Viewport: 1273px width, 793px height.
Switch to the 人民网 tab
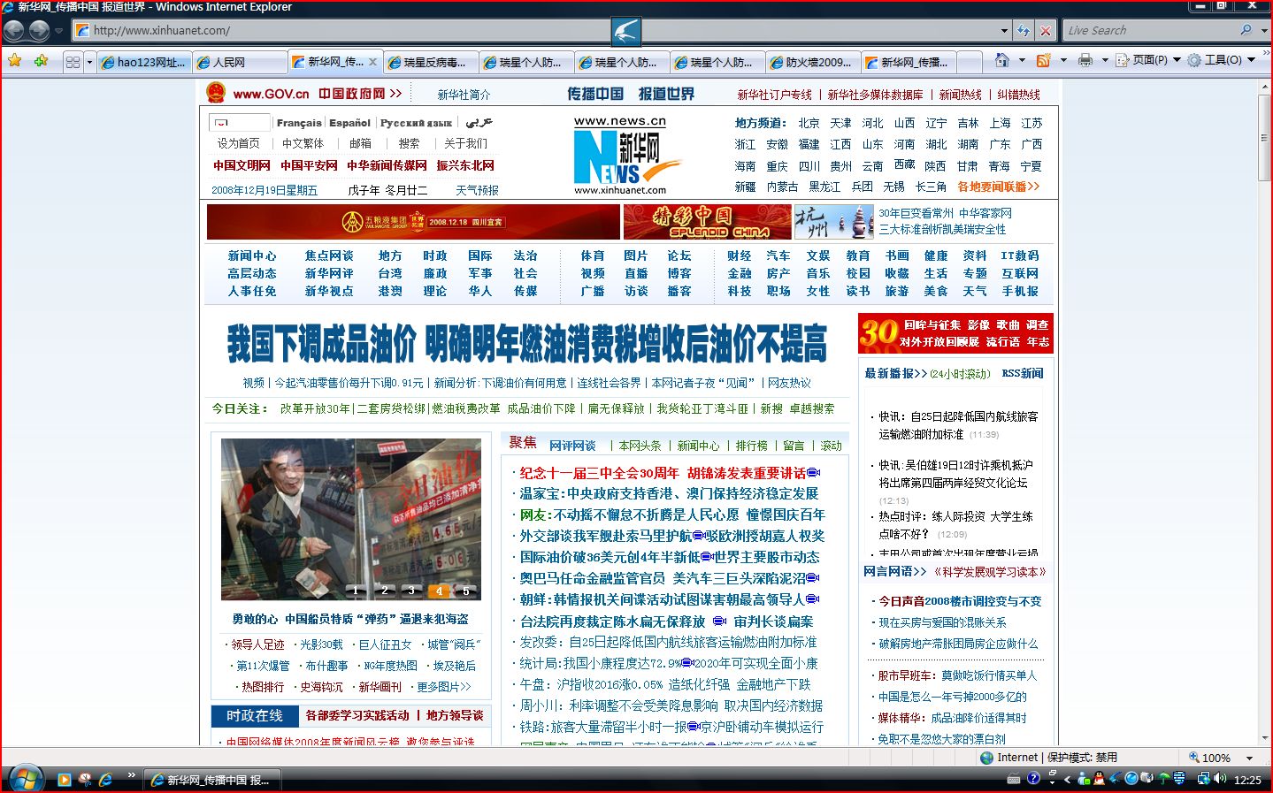click(x=238, y=62)
